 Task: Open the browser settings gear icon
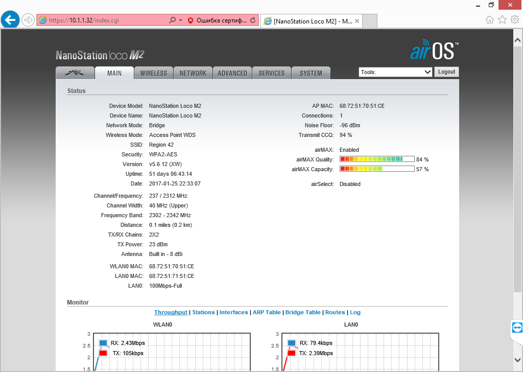point(514,20)
